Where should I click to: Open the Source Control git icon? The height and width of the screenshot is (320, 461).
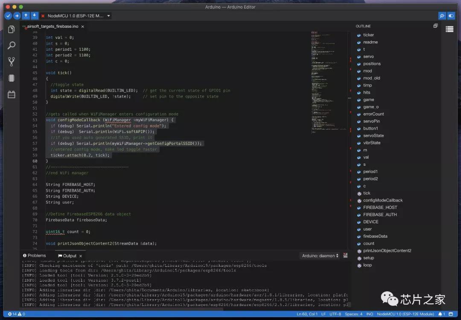12,62
